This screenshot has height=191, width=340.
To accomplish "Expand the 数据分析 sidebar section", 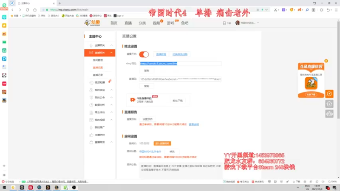I will pyautogui.click(x=111, y=105).
